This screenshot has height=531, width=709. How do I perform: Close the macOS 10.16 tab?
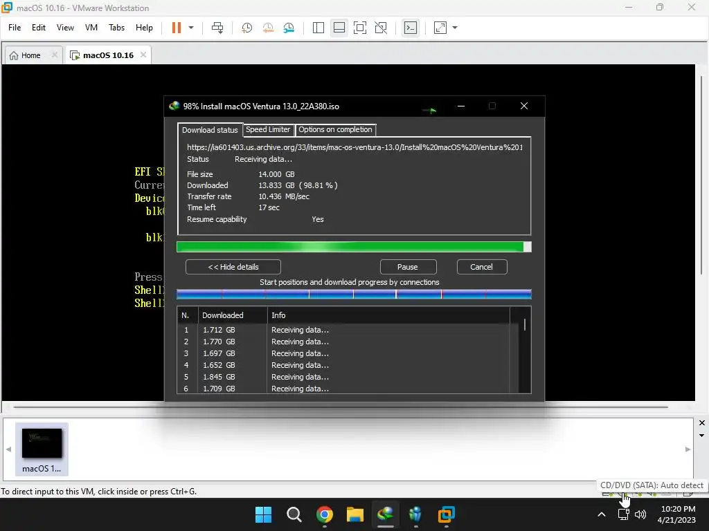click(143, 55)
